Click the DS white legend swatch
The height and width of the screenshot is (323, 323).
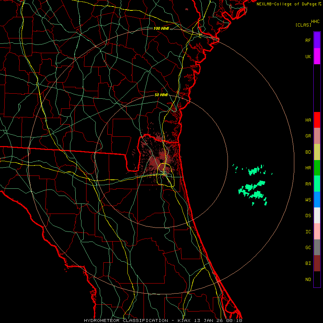[317, 215]
